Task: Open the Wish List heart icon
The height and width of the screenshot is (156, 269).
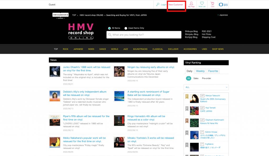Action: click(x=202, y=4)
